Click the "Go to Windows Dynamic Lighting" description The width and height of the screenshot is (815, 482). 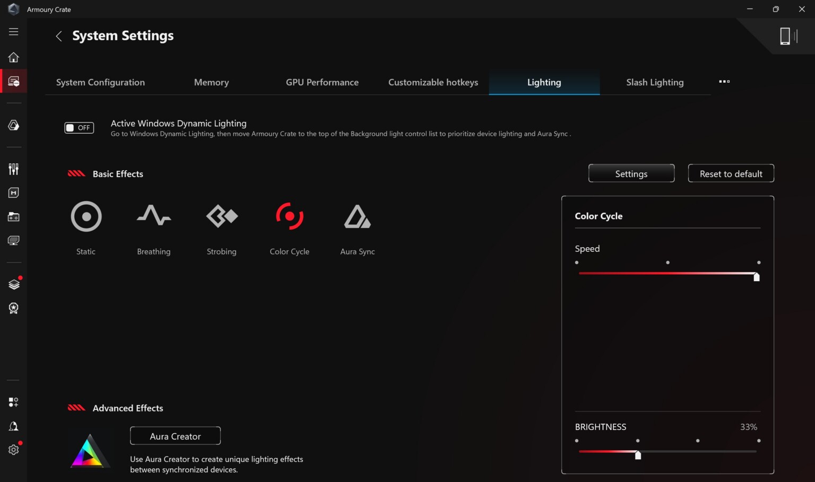pos(341,134)
